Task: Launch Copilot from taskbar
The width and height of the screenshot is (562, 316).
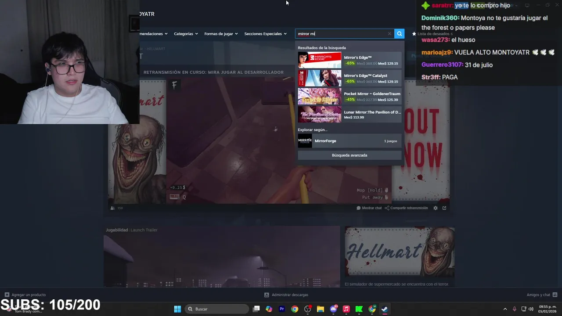Action: point(269,309)
